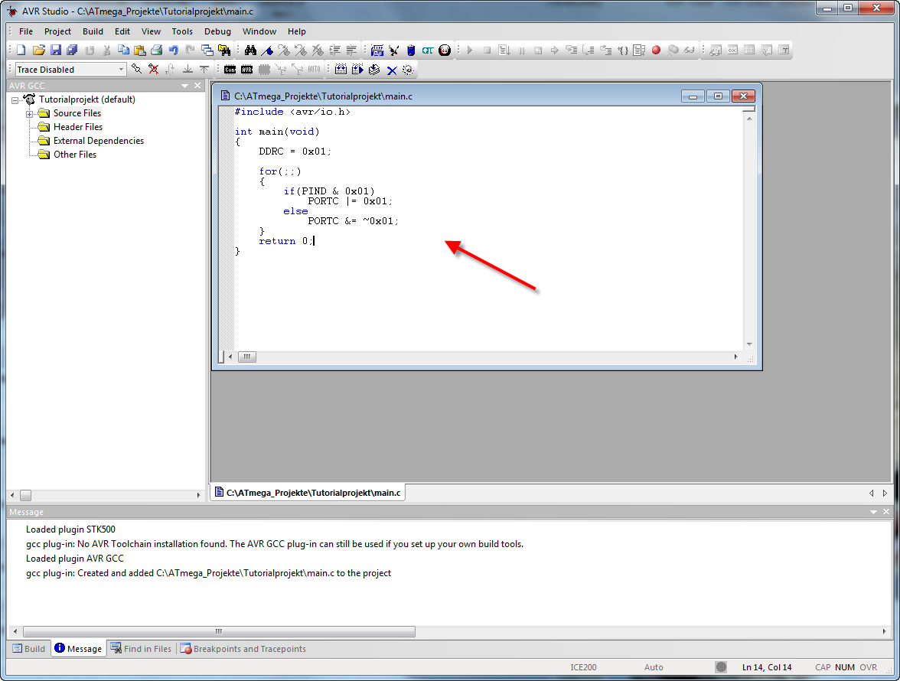
Task: Open the Project menu
Action: (x=57, y=31)
